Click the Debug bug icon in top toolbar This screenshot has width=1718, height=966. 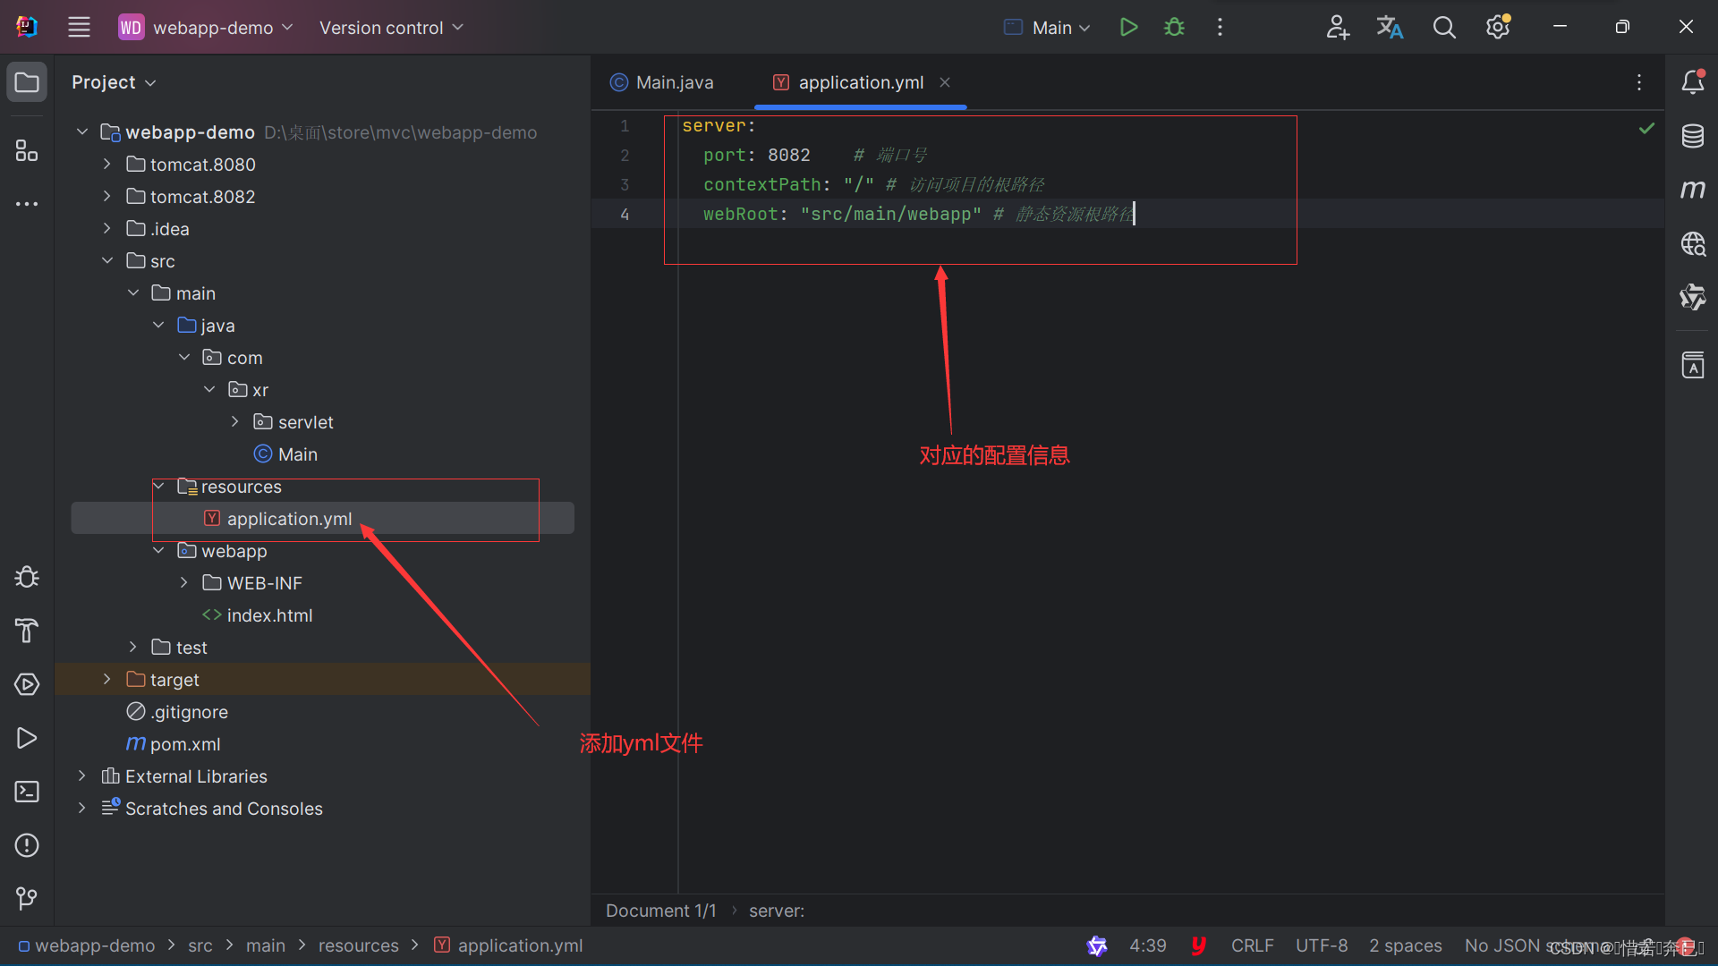click(1174, 27)
